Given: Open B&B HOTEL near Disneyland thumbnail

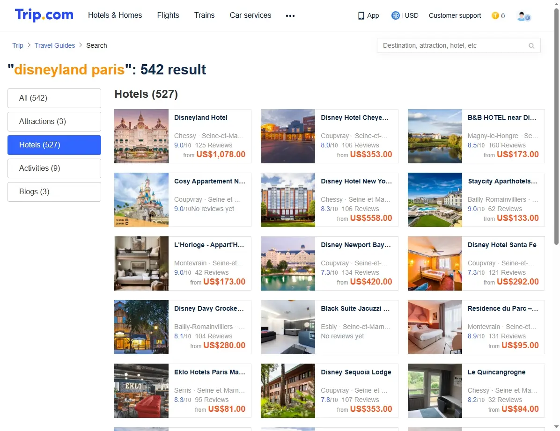Looking at the screenshot, I should tap(435, 136).
